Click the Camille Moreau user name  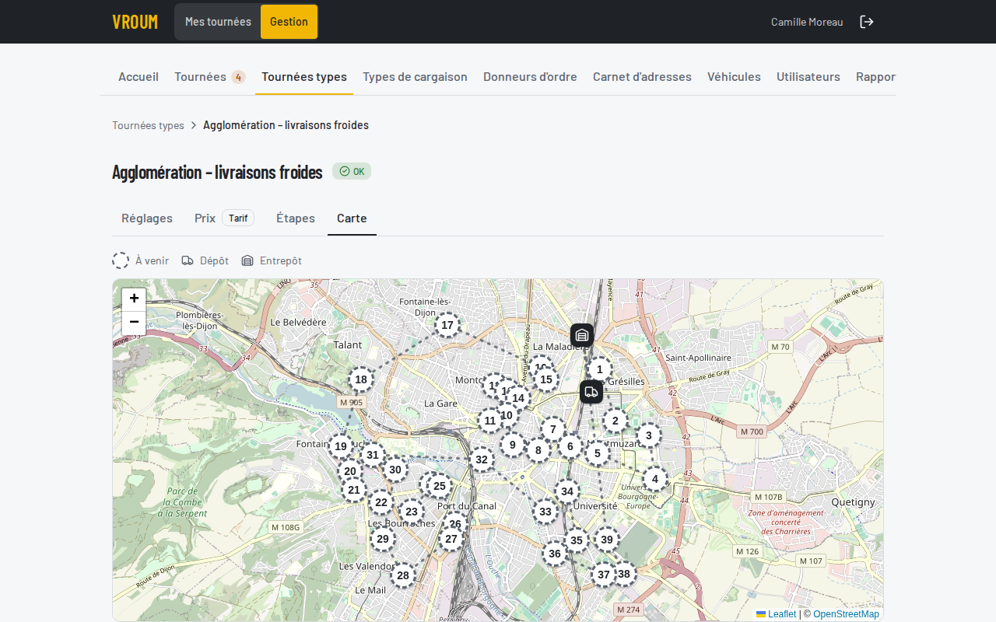point(807,22)
